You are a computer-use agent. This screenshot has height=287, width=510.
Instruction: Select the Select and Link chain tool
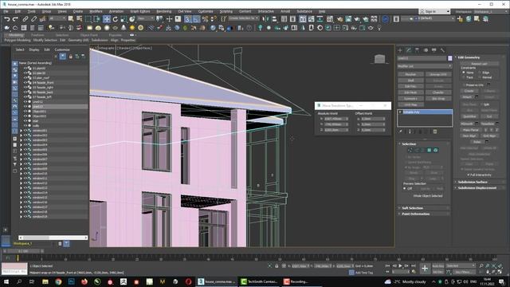click(25, 19)
